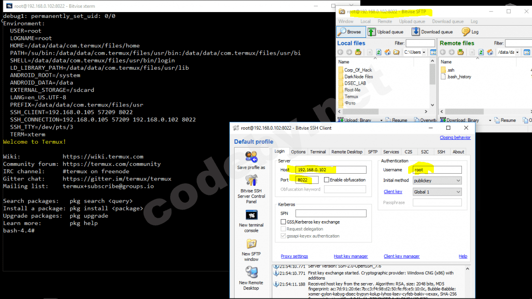
Task: Switch to the Terminal tab
Action: pyautogui.click(x=318, y=152)
